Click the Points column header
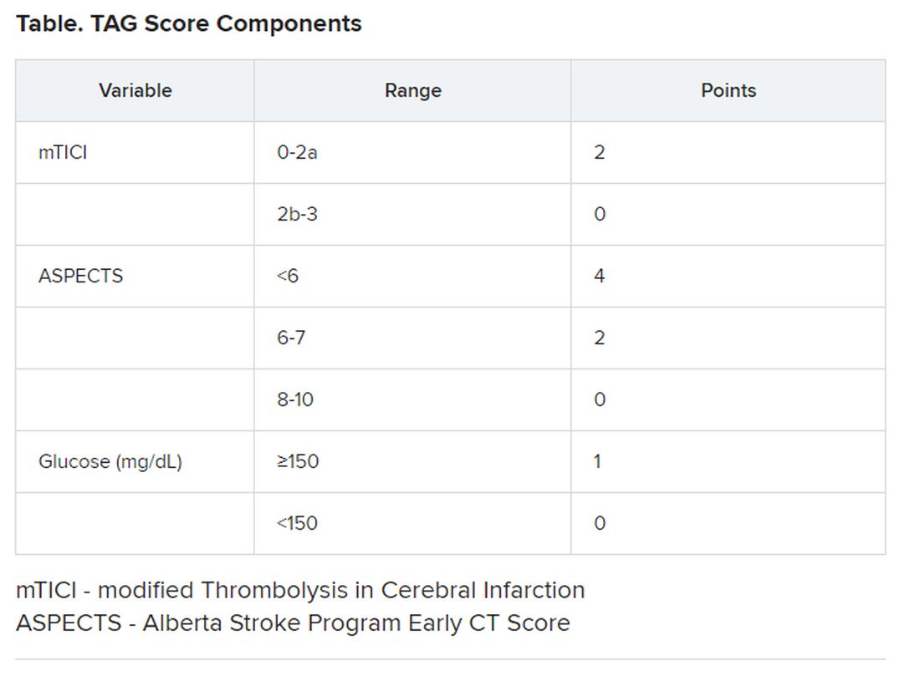 point(728,90)
